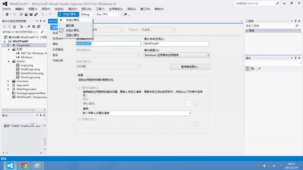Click the Save All toolbar icon
The width and height of the screenshot is (303, 170).
[36, 14]
